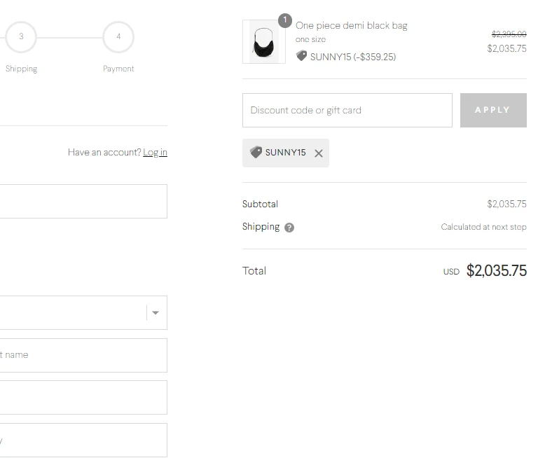The height and width of the screenshot is (458, 545).
Task: Click the empty field below Log in
Action: (x=83, y=202)
